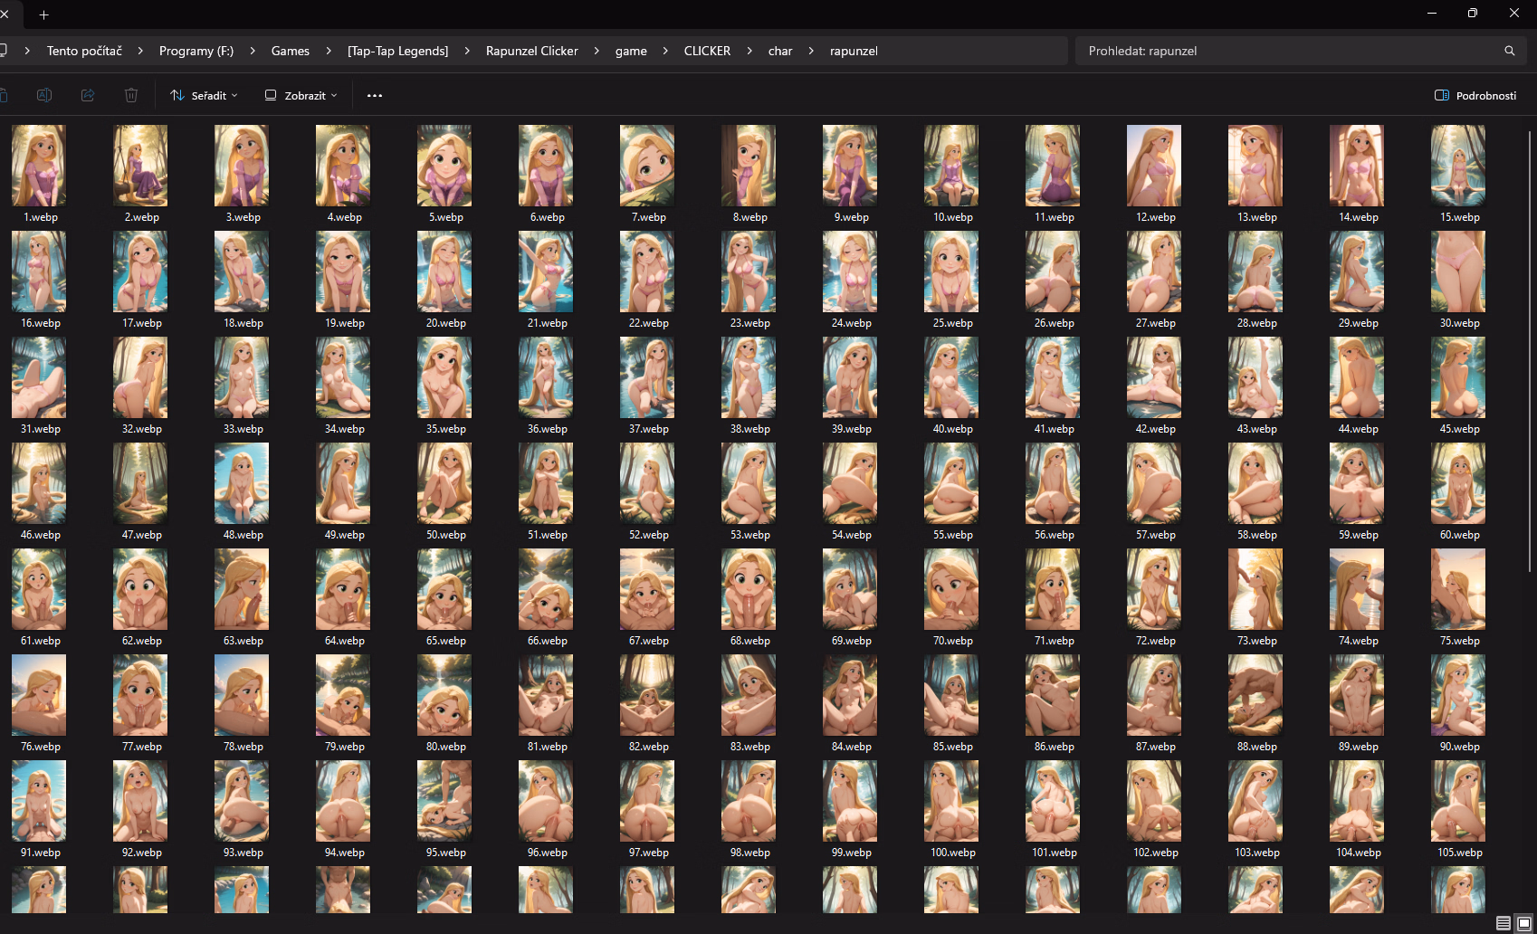
Task: Expand the chevron after Games
Action: click(x=329, y=51)
